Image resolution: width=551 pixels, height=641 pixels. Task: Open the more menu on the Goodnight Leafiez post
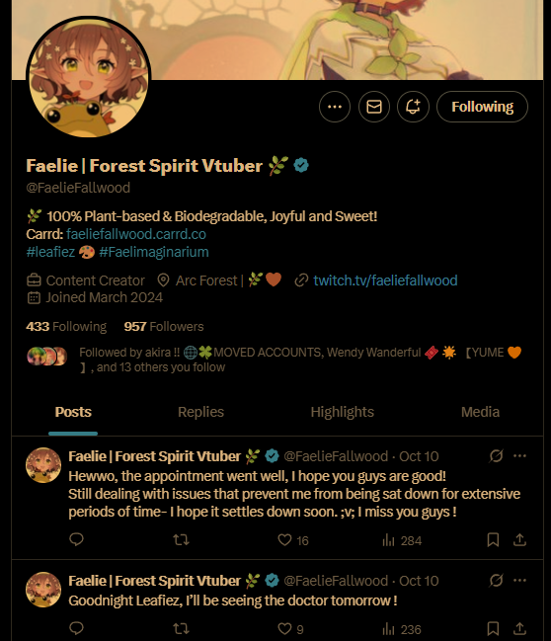[x=519, y=580]
